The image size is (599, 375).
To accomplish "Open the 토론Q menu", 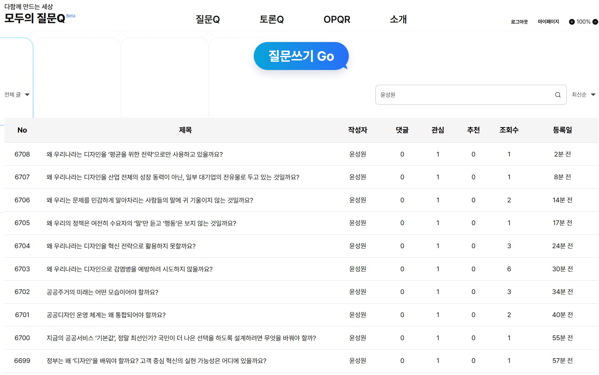I will coord(272,19).
